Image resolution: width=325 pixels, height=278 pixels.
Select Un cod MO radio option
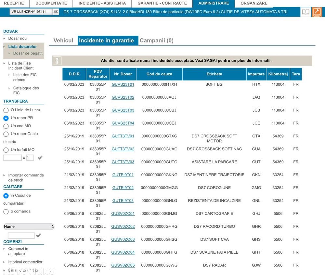[6, 126]
